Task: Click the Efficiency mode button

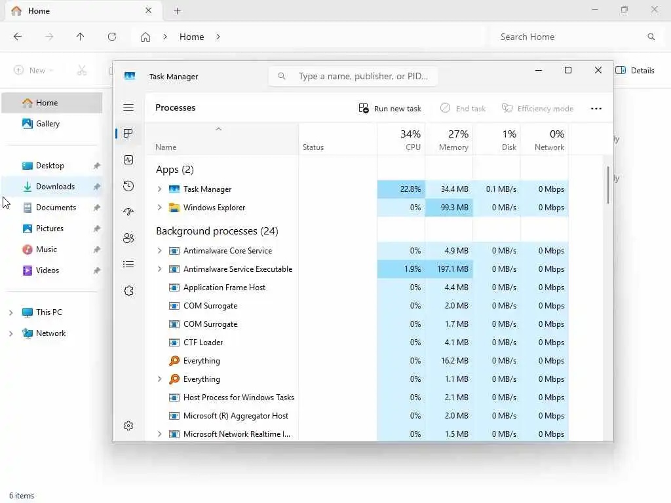Action: (537, 109)
